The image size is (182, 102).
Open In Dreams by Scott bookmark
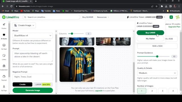click(100, 11)
